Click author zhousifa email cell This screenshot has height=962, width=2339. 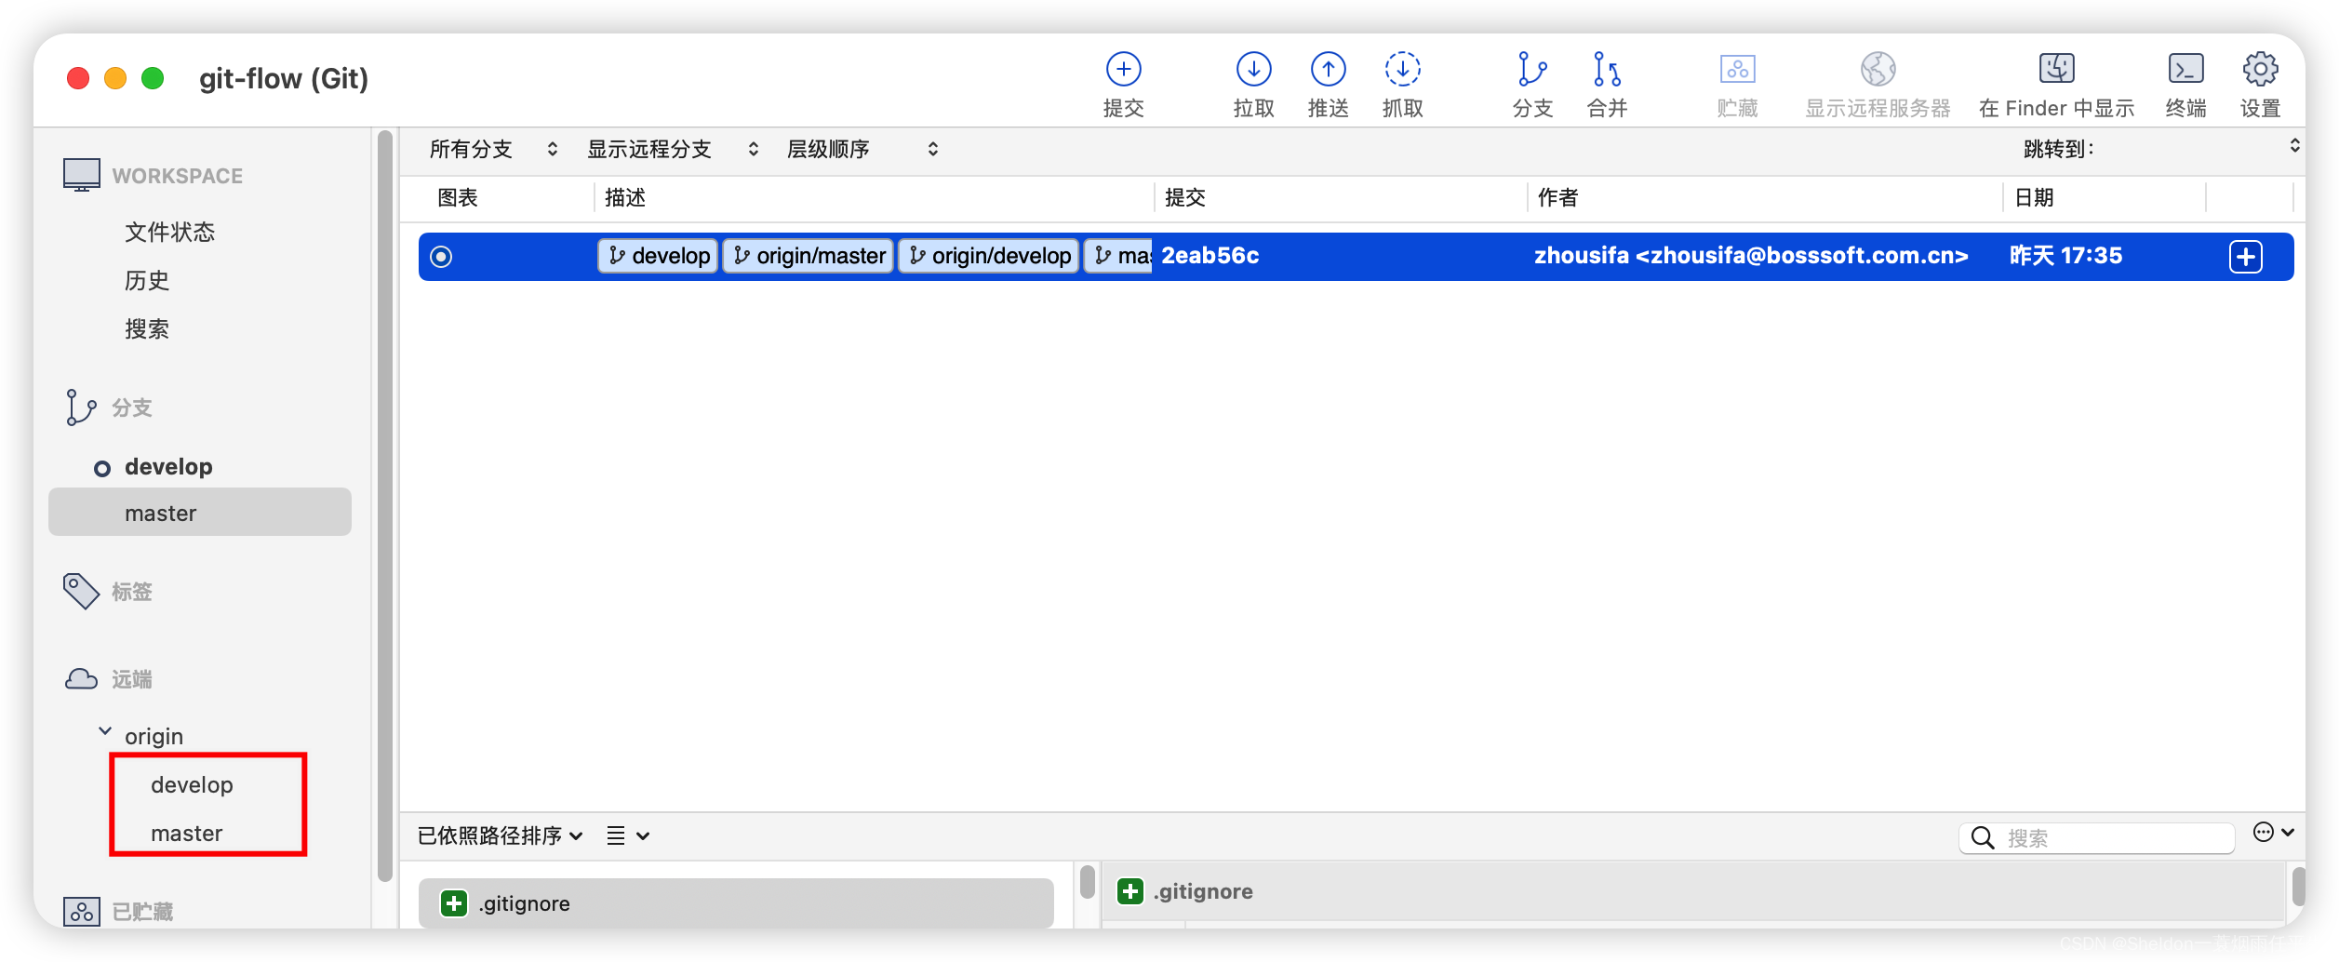click(x=1751, y=256)
